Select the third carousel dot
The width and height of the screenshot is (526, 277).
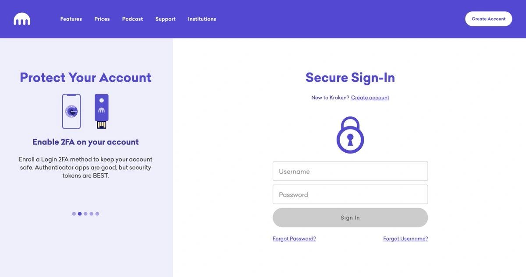tap(85, 214)
